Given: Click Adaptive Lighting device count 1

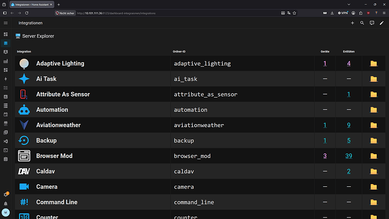Looking at the screenshot, I should coord(325,64).
